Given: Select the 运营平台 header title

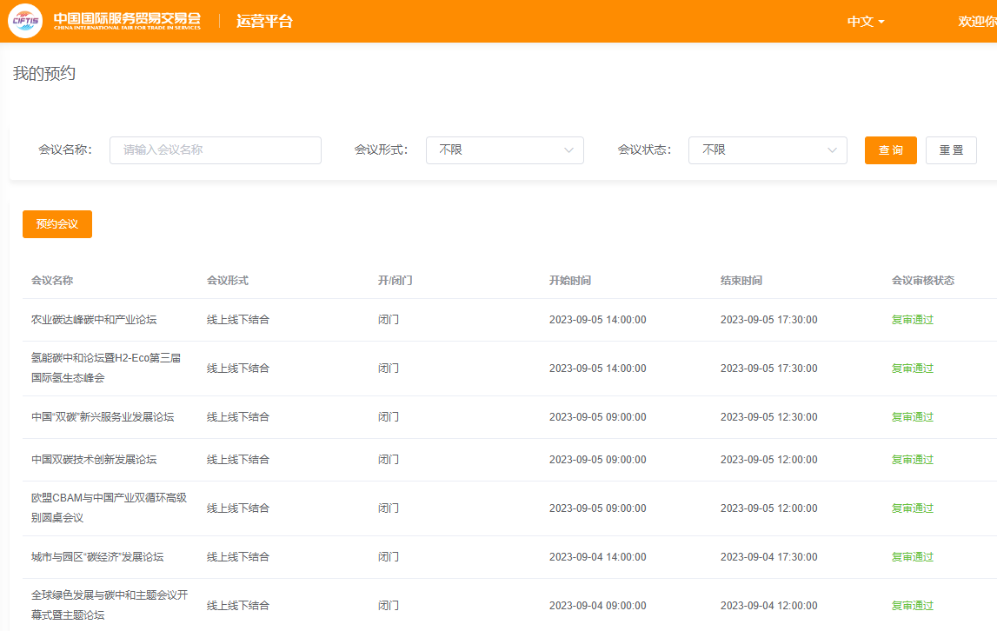Looking at the screenshot, I should point(264,22).
